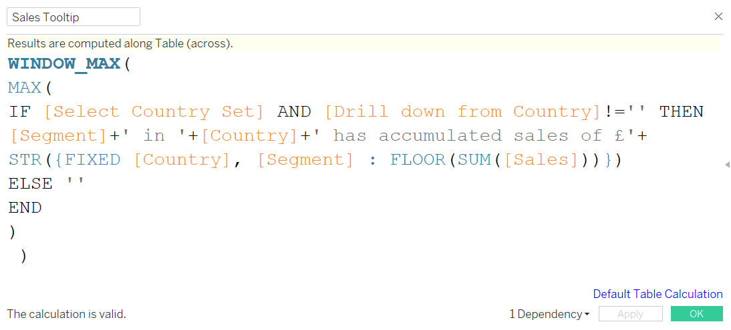Click the THEN keyword
This screenshot has height=330, width=731.
pyautogui.click(x=682, y=112)
